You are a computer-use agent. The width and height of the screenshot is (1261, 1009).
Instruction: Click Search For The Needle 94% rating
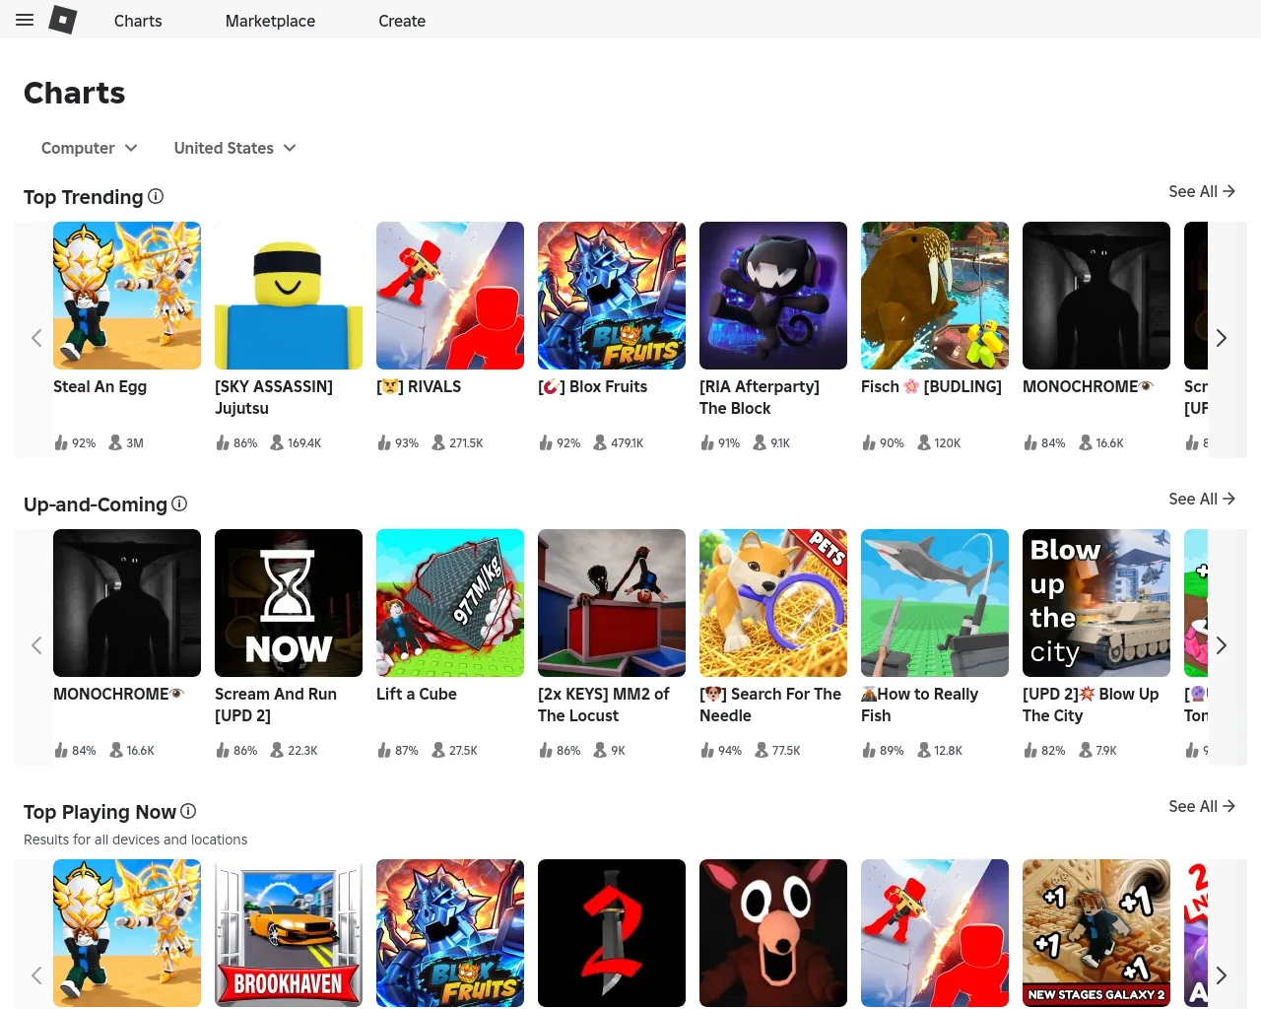[721, 751]
